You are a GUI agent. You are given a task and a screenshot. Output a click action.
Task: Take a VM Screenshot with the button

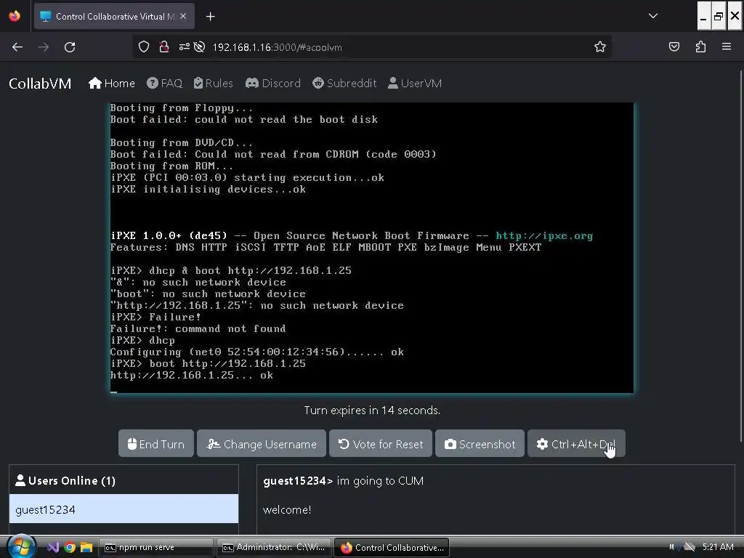tap(480, 444)
